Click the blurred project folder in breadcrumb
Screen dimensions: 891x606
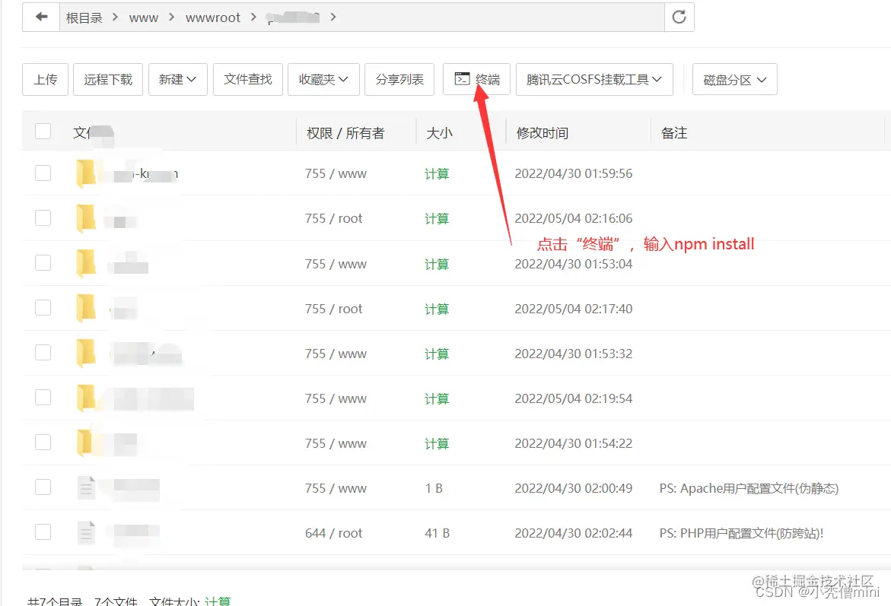coord(293,17)
